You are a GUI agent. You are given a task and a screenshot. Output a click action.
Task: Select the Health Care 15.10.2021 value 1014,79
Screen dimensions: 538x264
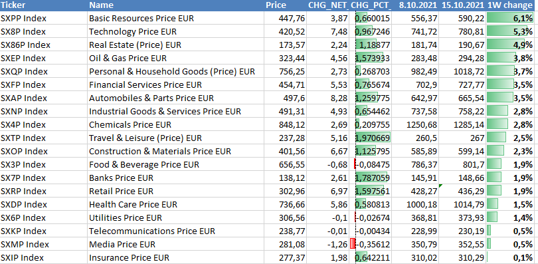(462, 204)
